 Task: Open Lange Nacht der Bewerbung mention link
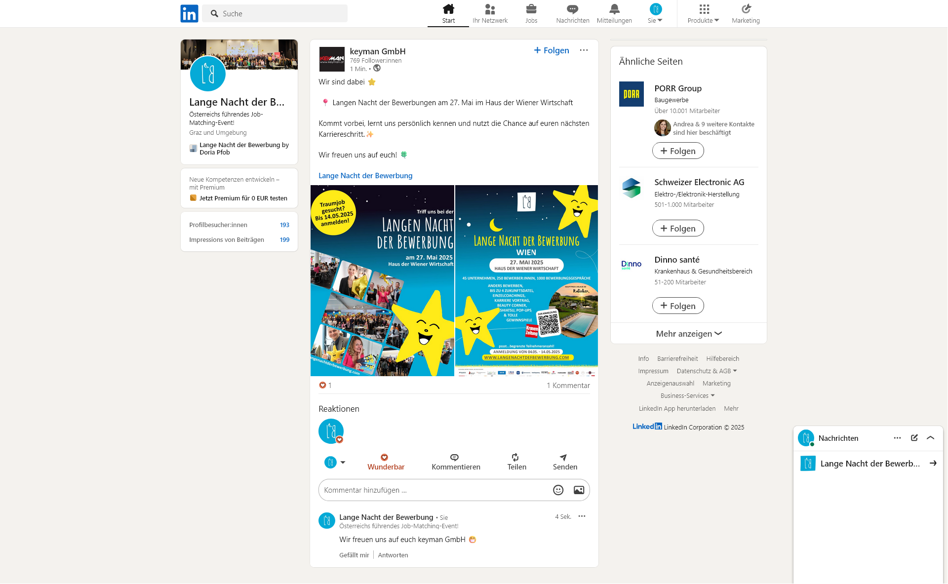(x=365, y=175)
